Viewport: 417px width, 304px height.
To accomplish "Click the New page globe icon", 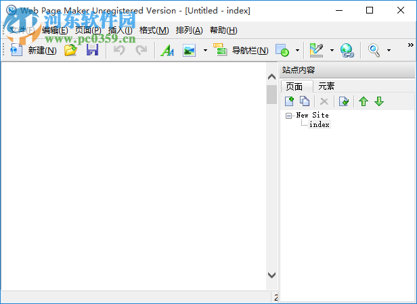I will click(x=16, y=50).
